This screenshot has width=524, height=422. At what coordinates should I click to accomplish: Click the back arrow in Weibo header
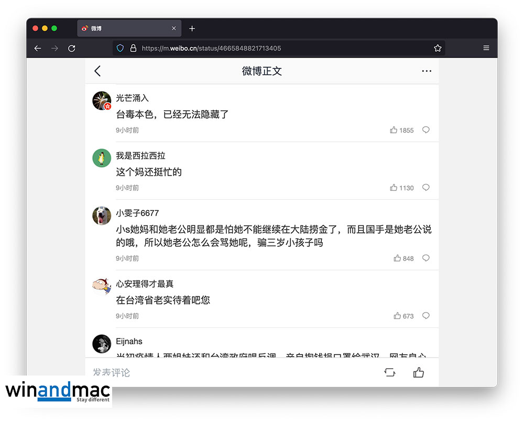[97, 71]
